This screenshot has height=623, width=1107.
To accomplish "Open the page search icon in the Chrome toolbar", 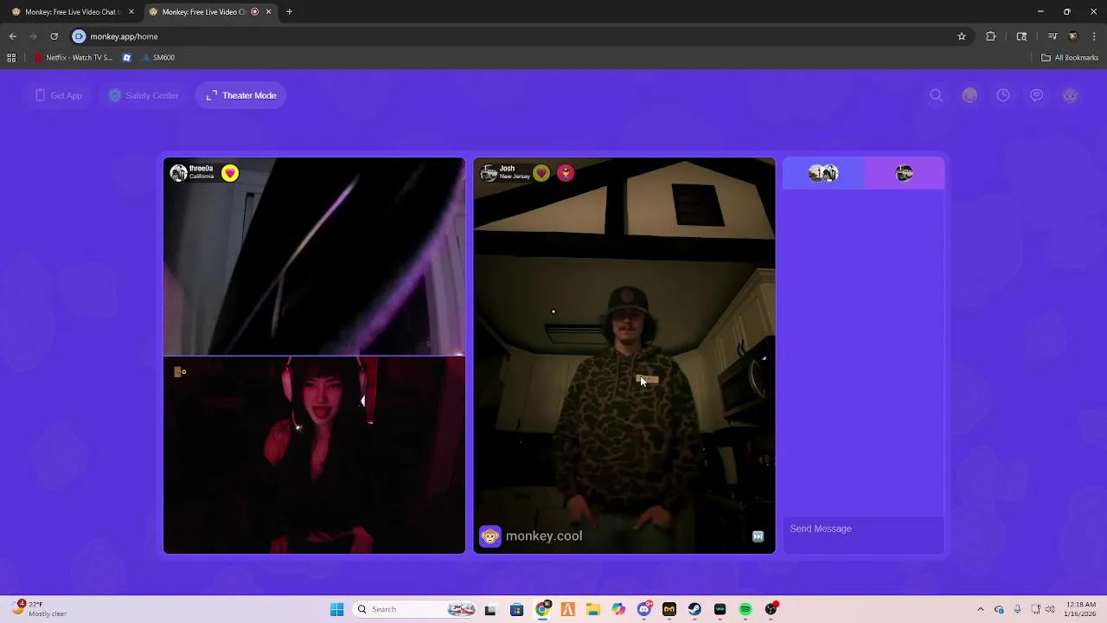I will pyautogui.click(x=1021, y=36).
